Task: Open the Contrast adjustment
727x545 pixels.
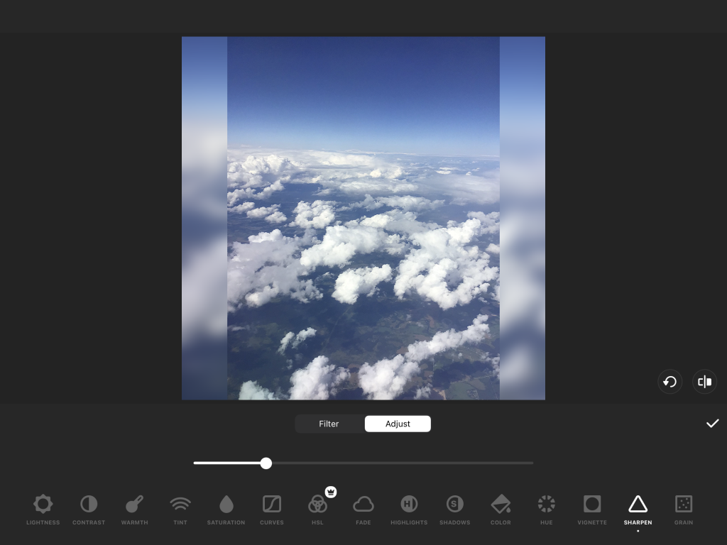Action: click(89, 505)
